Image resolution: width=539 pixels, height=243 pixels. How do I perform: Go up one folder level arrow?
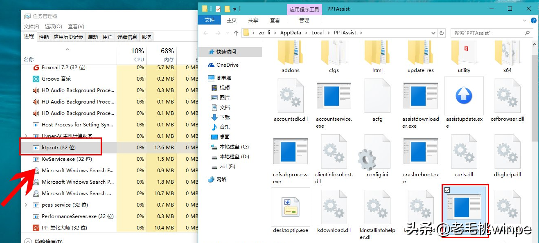(236, 33)
